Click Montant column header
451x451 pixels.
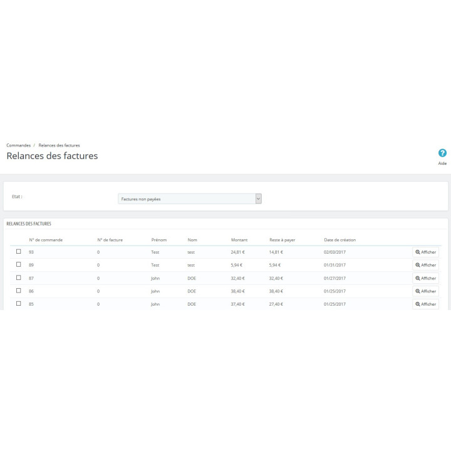pos(239,240)
